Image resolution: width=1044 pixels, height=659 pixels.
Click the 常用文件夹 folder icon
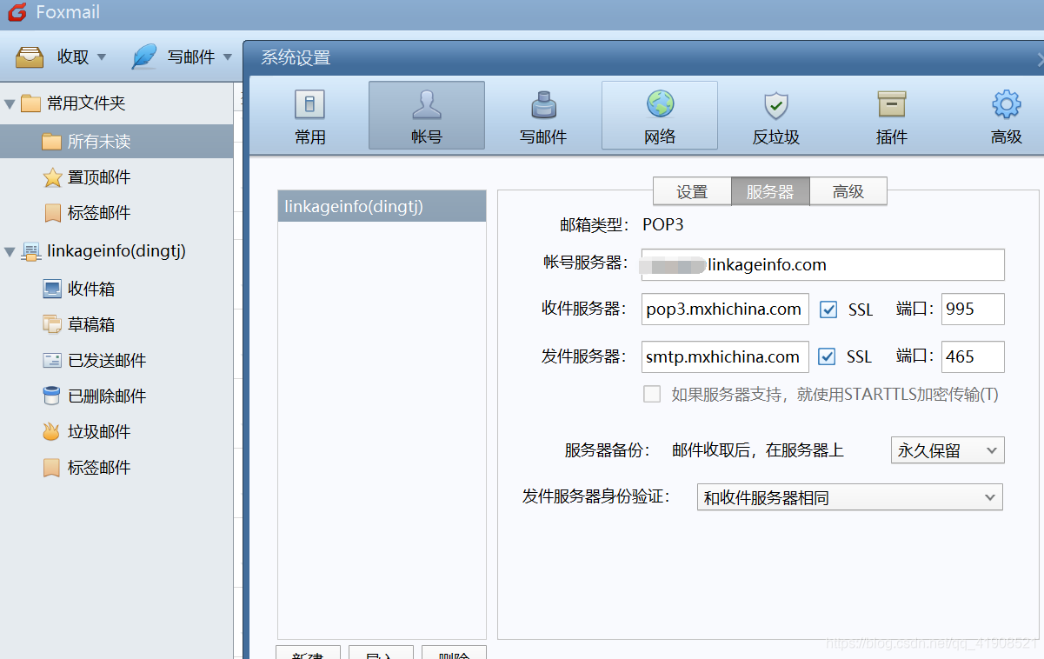[31, 103]
